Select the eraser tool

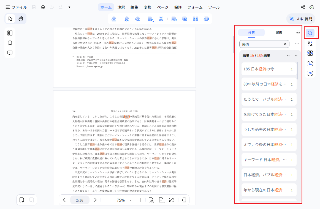click(137, 19)
